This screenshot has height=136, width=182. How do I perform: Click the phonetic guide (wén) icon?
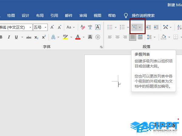[x=90, y=27]
